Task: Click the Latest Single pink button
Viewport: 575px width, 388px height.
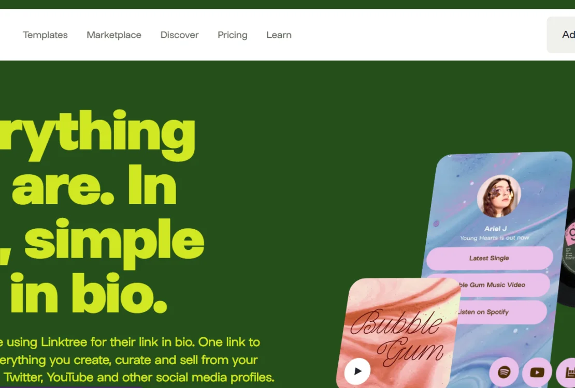Action: coord(490,258)
